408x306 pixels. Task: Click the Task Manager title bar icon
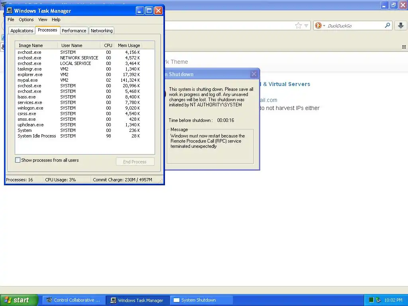10,10
